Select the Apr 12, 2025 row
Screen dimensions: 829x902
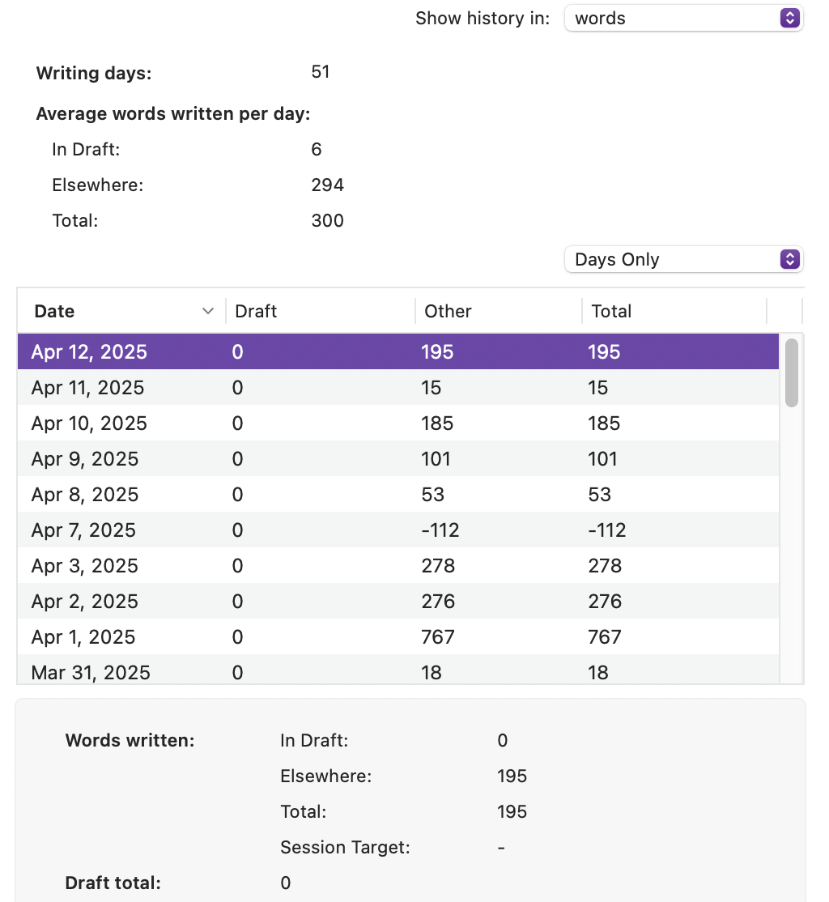click(398, 351)
